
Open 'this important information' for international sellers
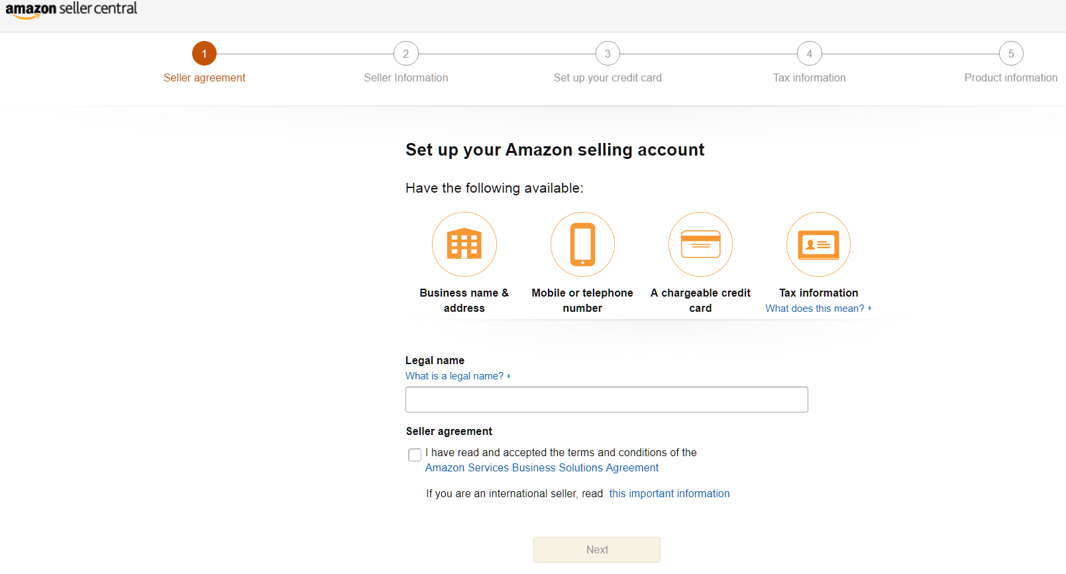coord(669,493)
